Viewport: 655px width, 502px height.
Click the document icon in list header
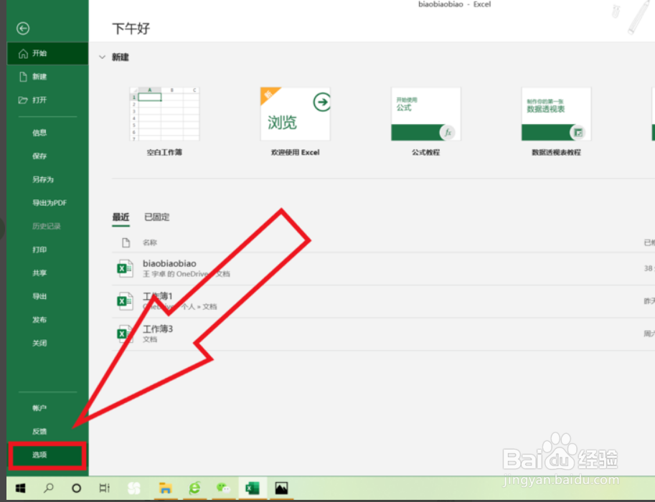(126, 242)
